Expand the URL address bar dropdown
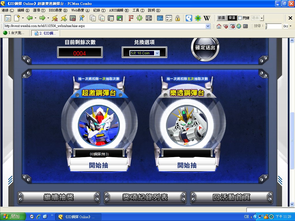The height and width of the screenshot is (221, 295). click(x=208, y=26)
